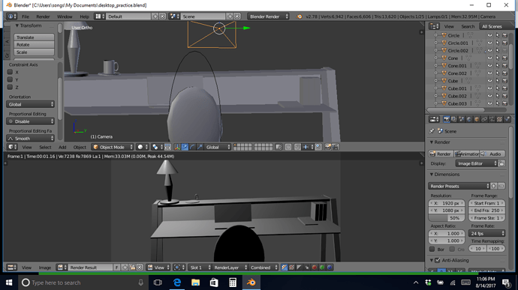Enable the translate manipulator arrow icon
This screenshot has width=518, height=290.
[x=185, y=147]
